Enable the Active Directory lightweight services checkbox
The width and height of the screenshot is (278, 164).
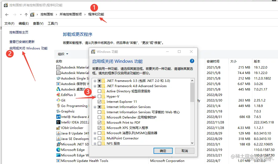click(x=100, y=91)
